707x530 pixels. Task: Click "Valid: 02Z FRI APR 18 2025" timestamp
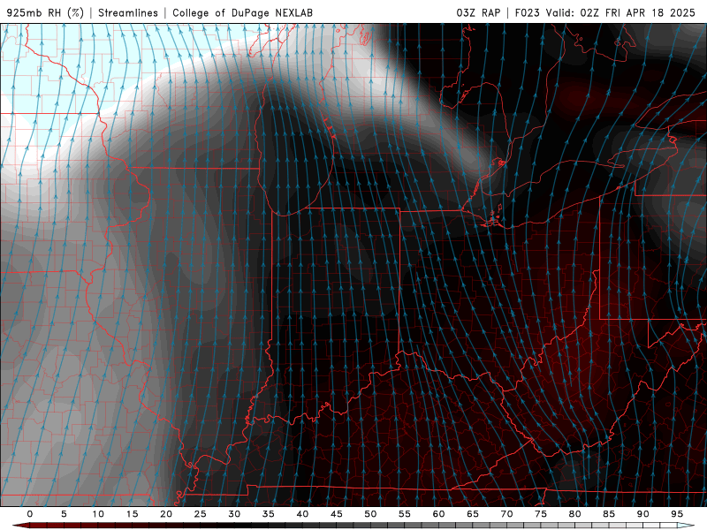[x=620, y=12]
